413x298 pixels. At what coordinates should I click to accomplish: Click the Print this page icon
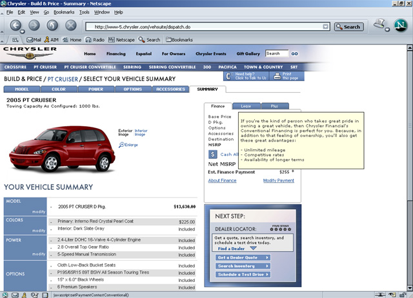click(277, 76)
